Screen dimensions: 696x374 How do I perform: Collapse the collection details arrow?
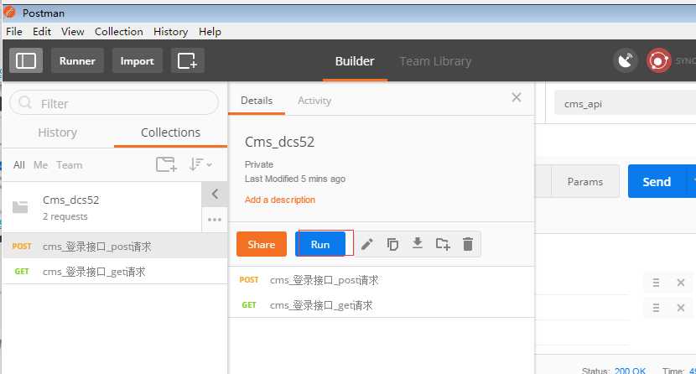215,194
